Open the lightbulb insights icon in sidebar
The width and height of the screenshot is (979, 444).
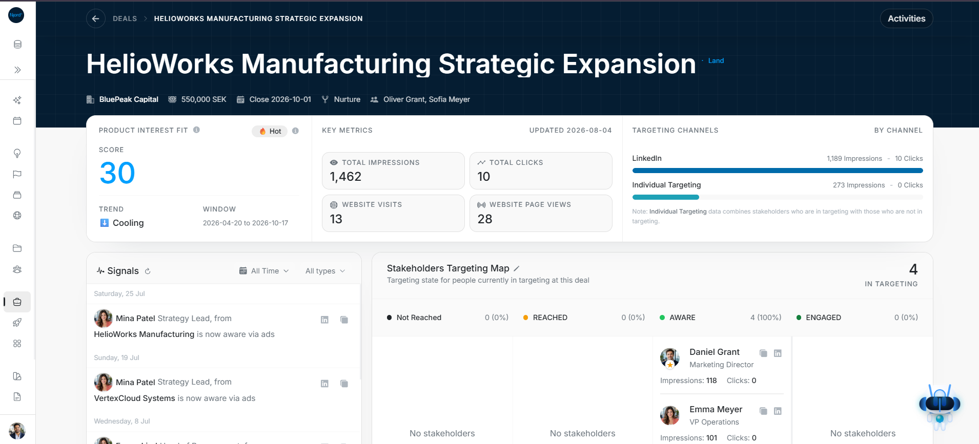click(17, 153)
